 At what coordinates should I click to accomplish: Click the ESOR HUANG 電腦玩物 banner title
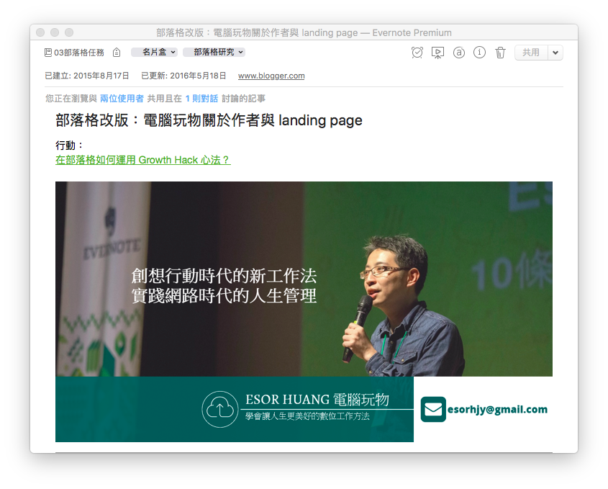[317, 400]
